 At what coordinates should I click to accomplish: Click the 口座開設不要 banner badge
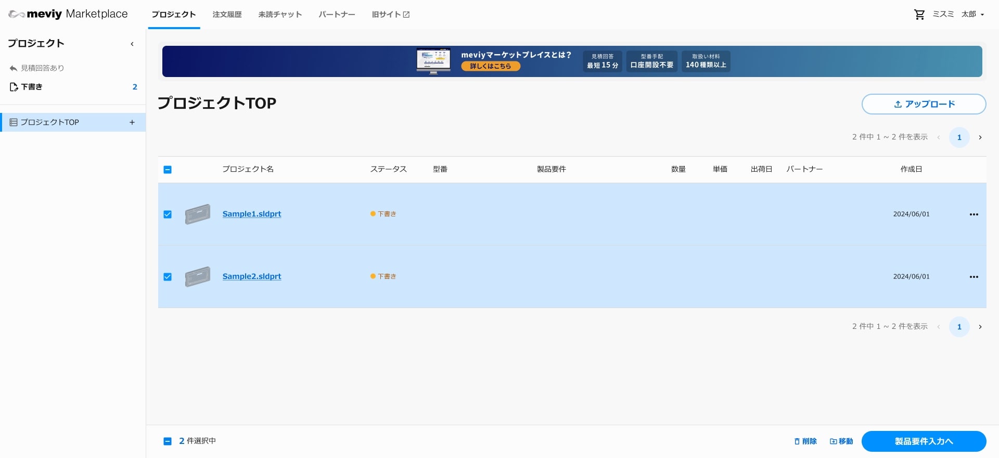pos(652,61)
